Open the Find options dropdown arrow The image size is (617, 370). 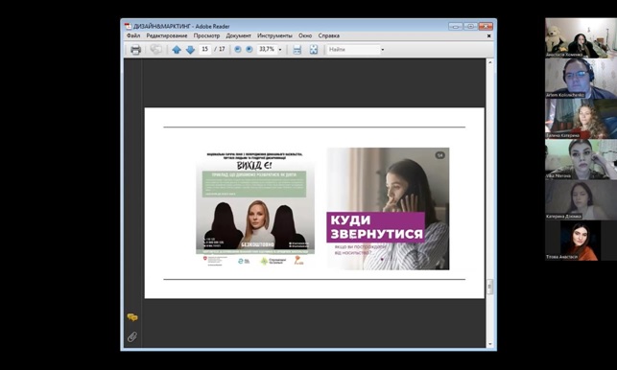383,50
